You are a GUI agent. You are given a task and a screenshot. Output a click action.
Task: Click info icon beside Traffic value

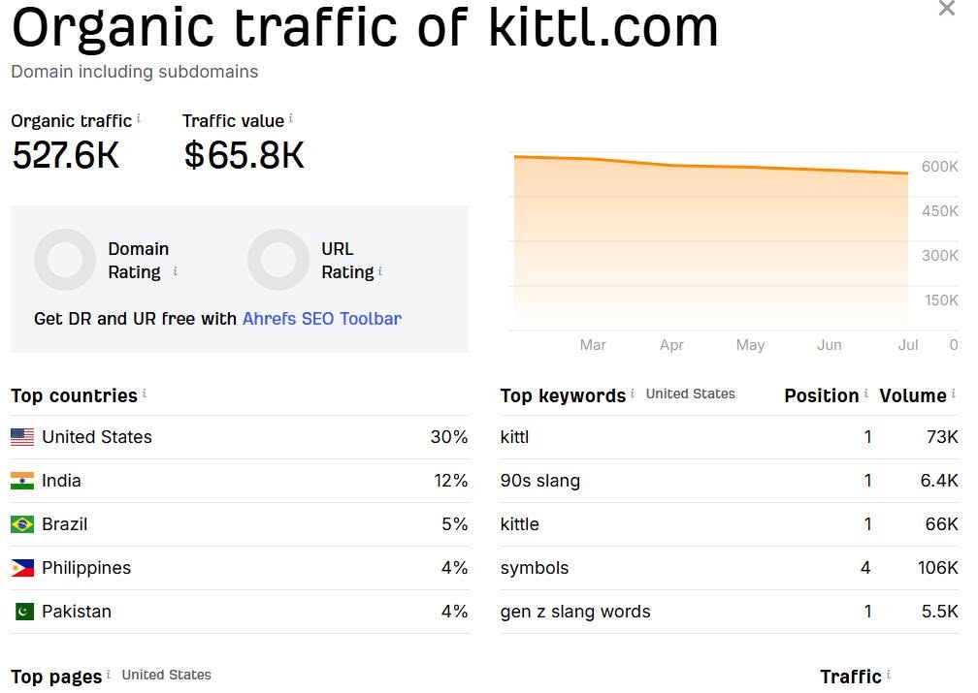[291, 118]
